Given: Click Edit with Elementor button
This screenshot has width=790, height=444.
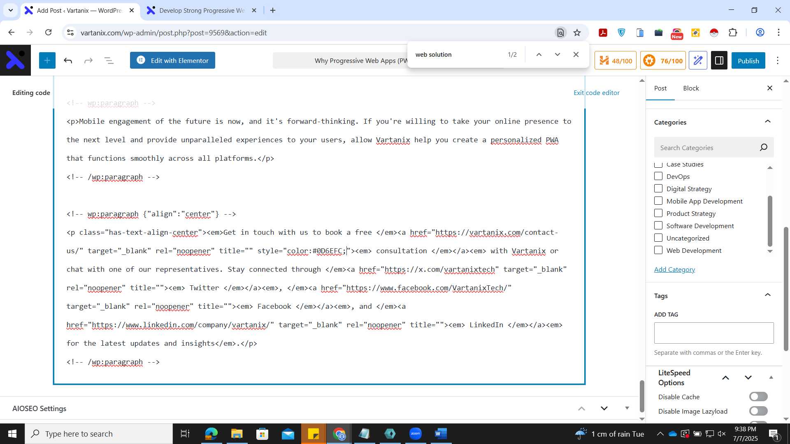Looking at the screenshot, I should click(172, 60).
